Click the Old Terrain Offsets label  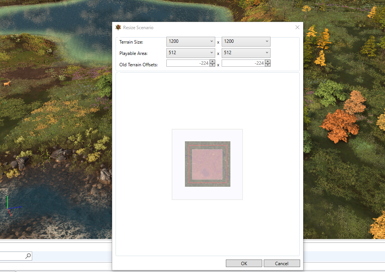point(138,64)
